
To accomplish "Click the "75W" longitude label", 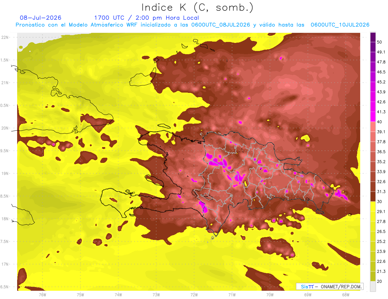I will 81,294.
